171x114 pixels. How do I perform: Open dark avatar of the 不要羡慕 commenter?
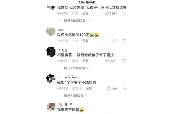click(x=51, y=52)
